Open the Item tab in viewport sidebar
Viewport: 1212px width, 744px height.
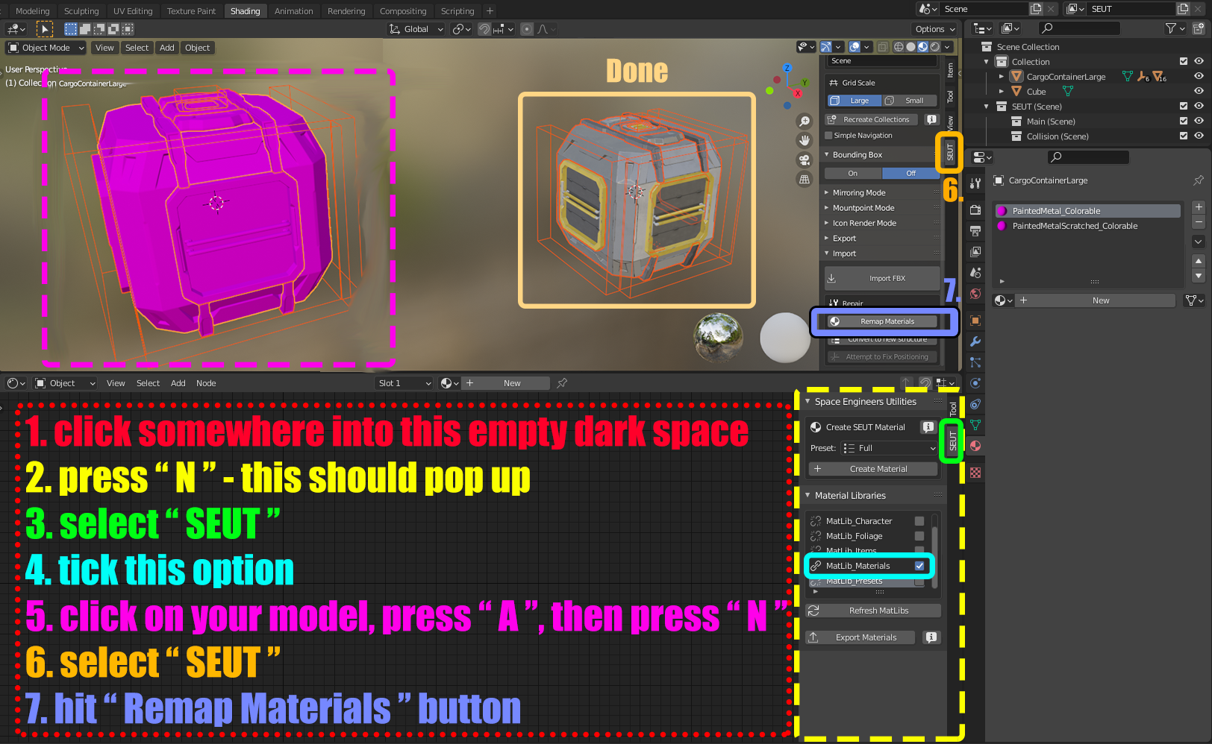[x=950, y=71]
